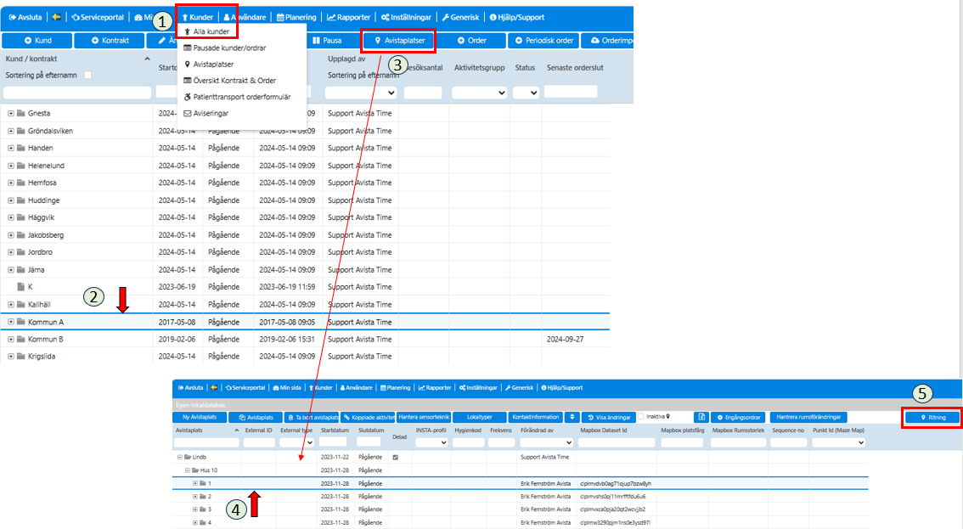Image resolution: width=963 pixels, height=529 pixels.
Task: Click the Hantera sensorteknik button
Action: click(424, 417)
